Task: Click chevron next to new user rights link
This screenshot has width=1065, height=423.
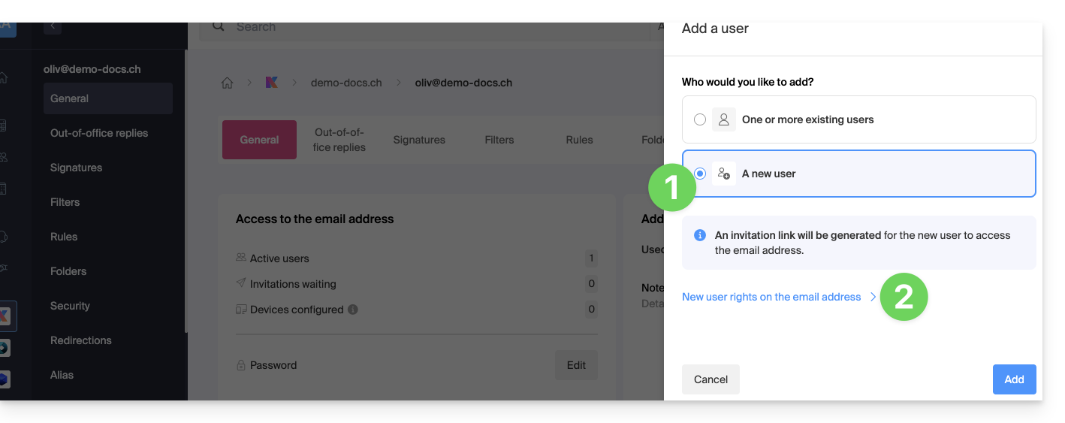Action: 873,297
